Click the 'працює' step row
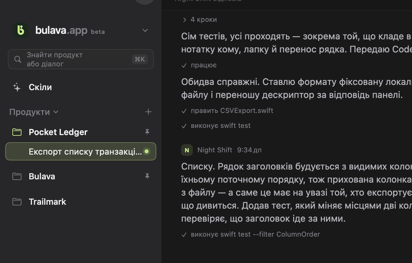The image size is (412, 263). pyautogui.click(x=199, y=65)
